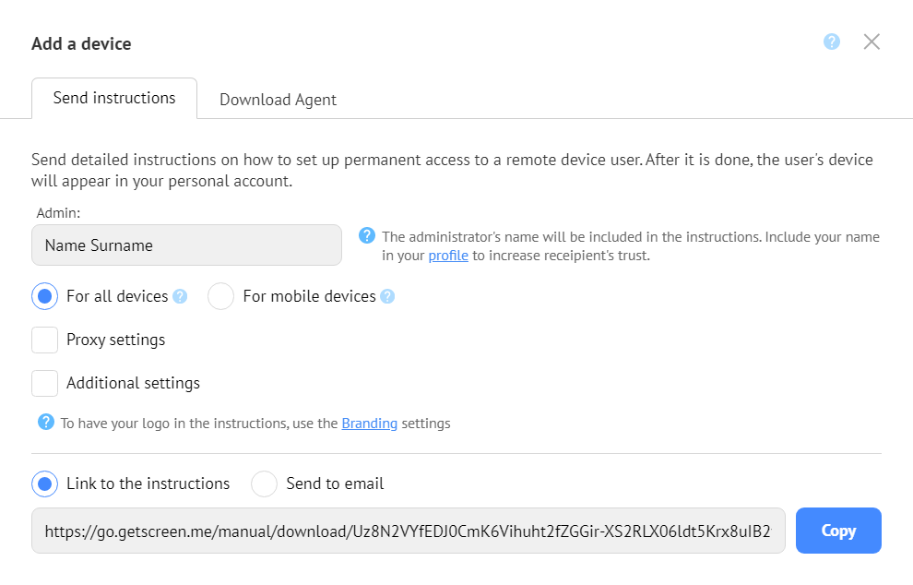Click the help icon next to For all devices
This screenshot has height=585, width=913.
pos(181,296)
